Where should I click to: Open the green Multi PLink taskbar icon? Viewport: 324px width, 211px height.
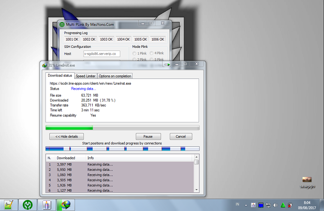pos(28,205)
